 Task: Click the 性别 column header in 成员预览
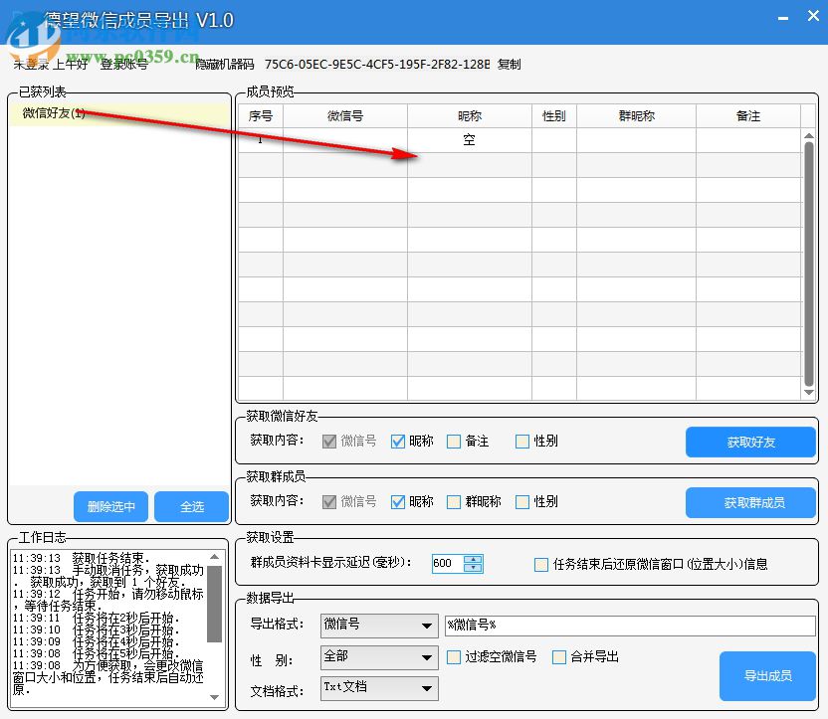[554, 116]
